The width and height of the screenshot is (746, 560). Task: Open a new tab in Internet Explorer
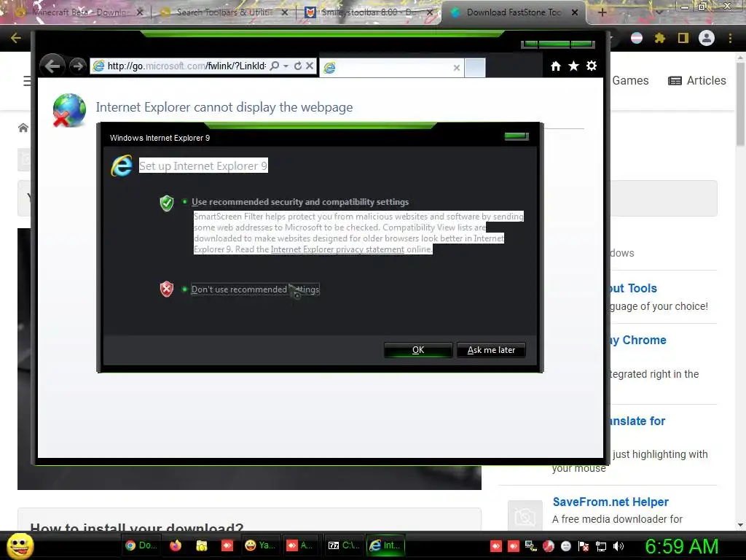pyautogui.click(x=475, y=68)
